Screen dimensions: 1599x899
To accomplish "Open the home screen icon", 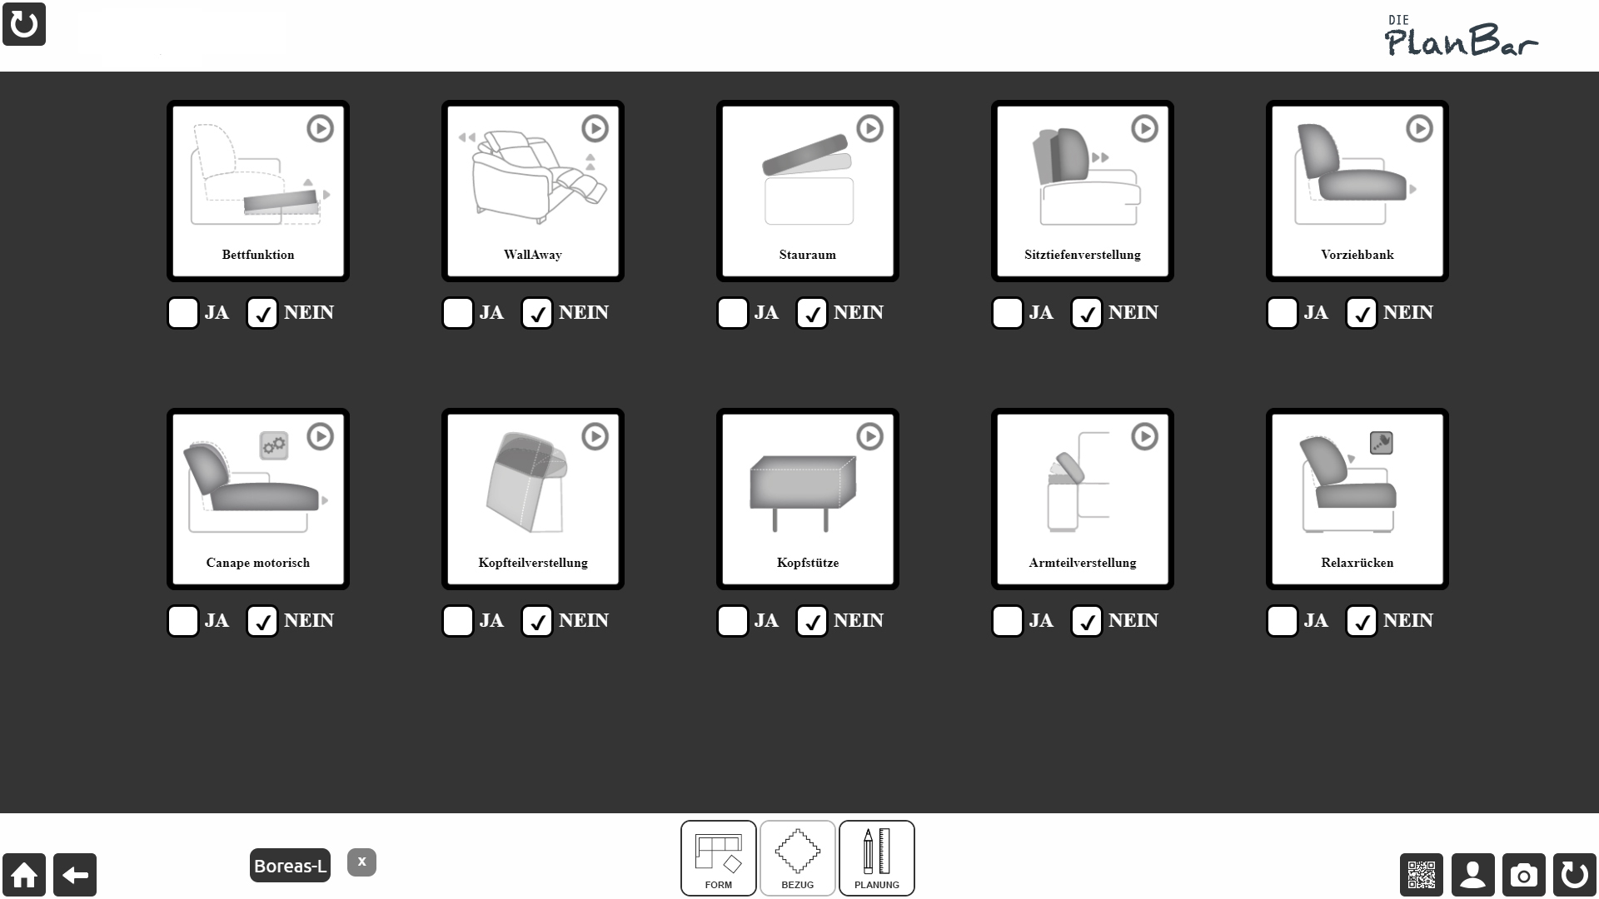I will tap(24, 875).
